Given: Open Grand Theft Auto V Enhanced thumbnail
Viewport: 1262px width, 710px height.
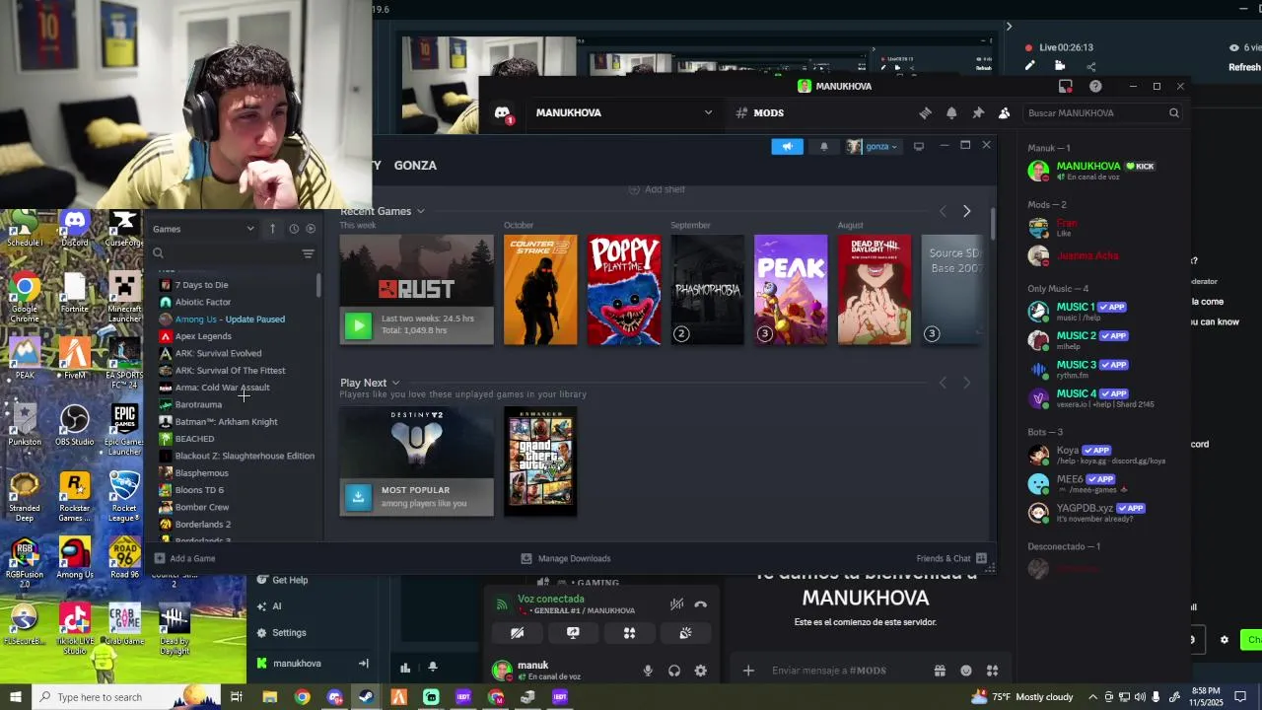Looking at the screenshot, I should 540,461.
